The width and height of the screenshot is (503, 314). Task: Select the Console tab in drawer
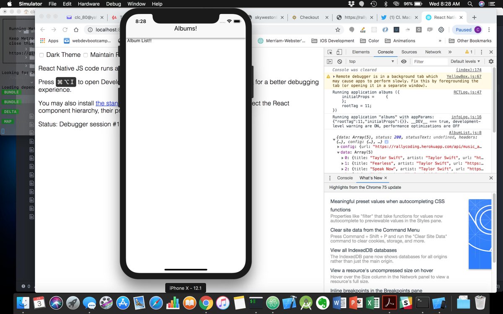click(x=345, y=178)
